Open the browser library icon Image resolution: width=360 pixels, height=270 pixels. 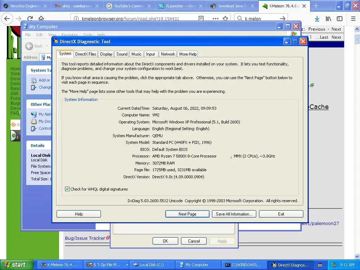328,19
